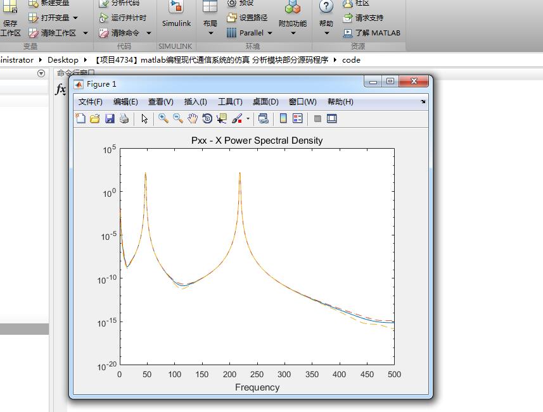Expand the 打开变量 dropdown arrow
The image size is (543, 412).
pyautogui.click(x=75, y=18)
